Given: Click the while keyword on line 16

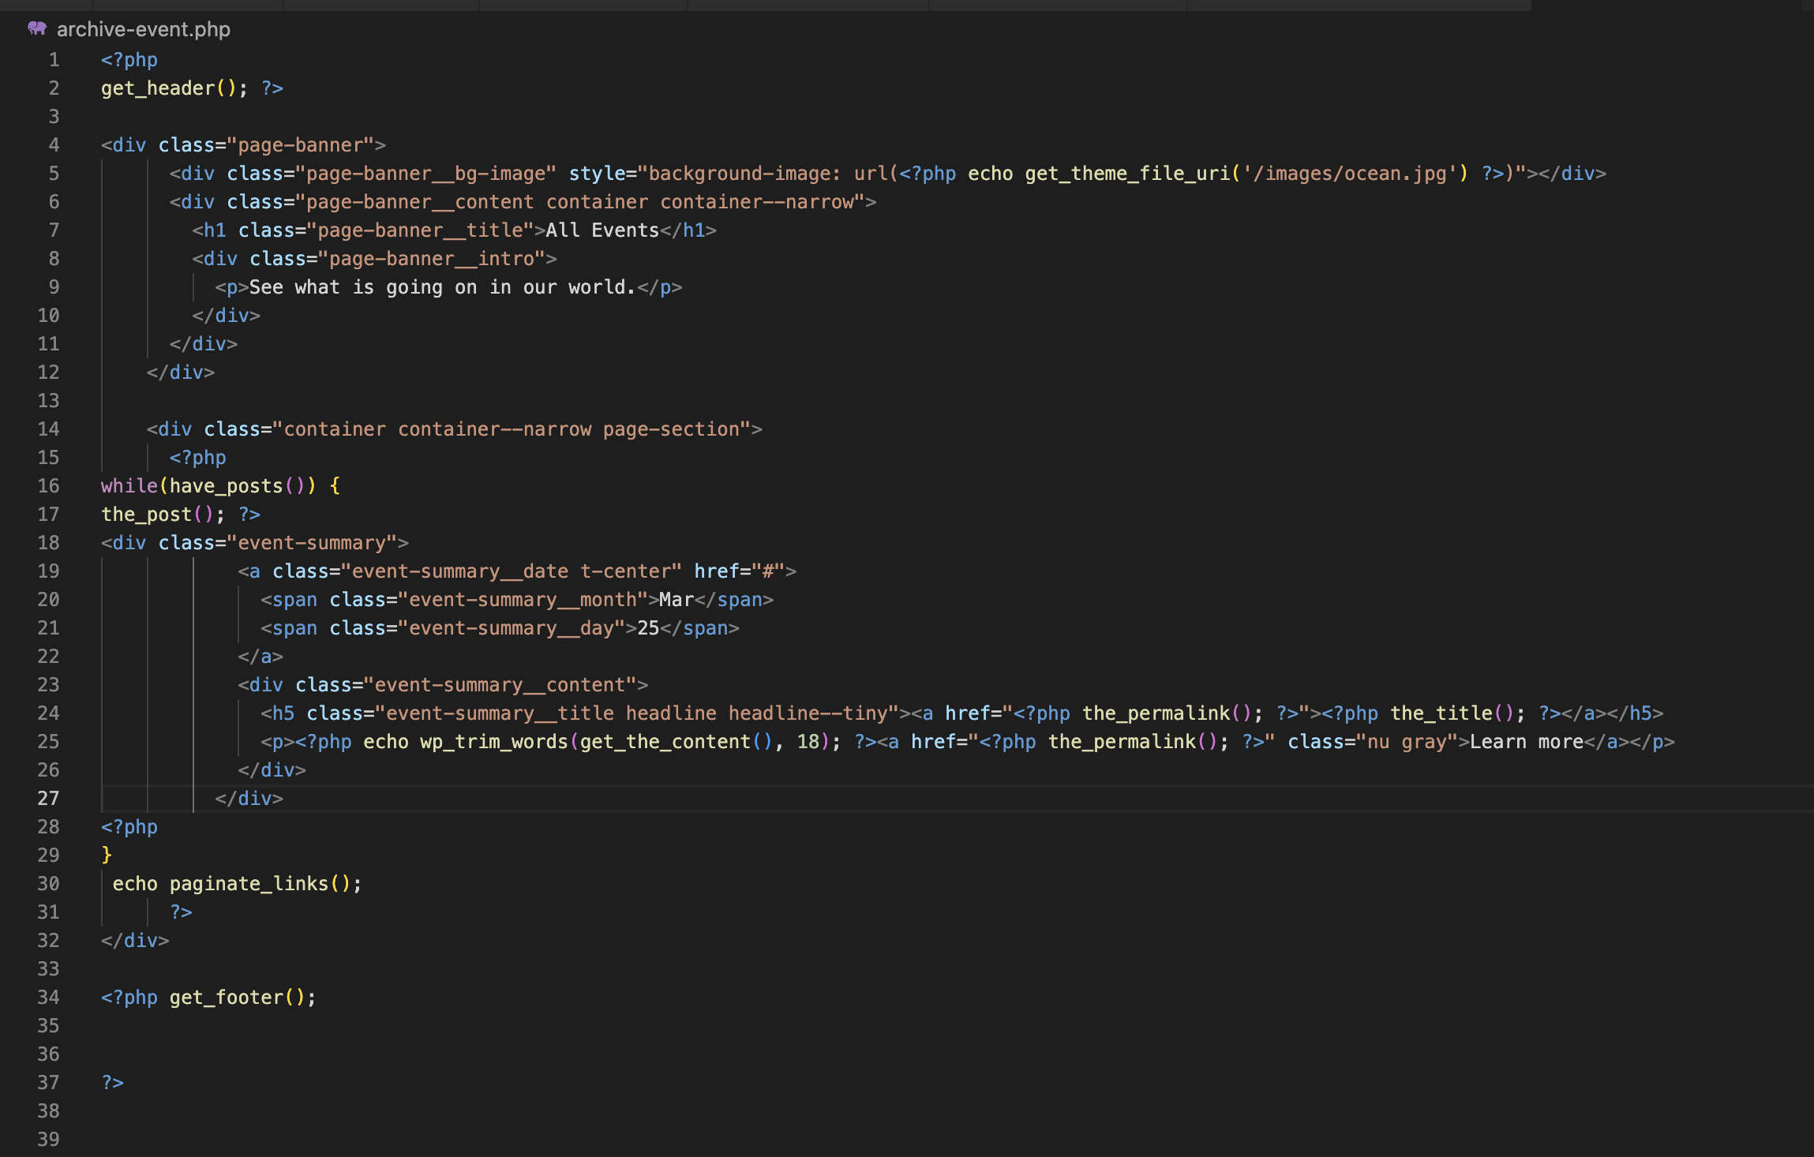Looking at the screenshot, I should pos(129,485).
